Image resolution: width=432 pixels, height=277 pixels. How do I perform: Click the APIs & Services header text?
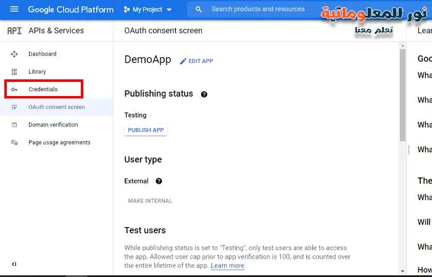coord(56,31)
